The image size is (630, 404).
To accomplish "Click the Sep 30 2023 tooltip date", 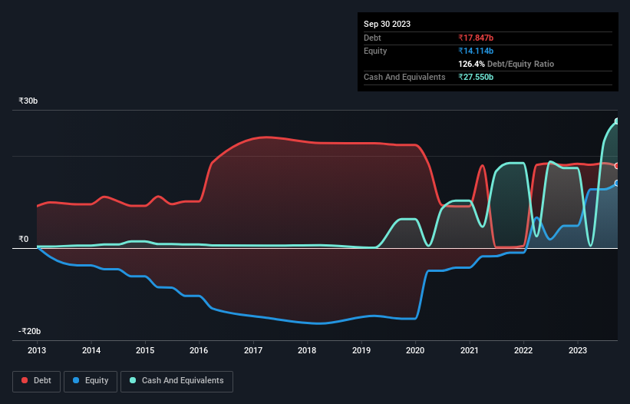I will click(387, 24).
